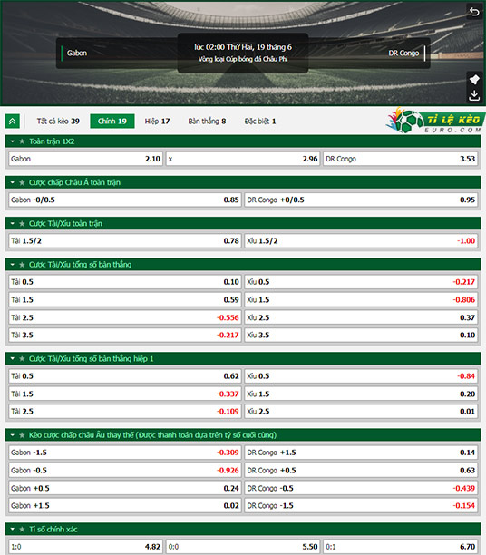Open the Tất cả kèo 39 tab
This screenshot has width=486, height=555.
point(58,122)
